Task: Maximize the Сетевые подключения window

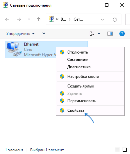Action: click(x=107, y=5)
